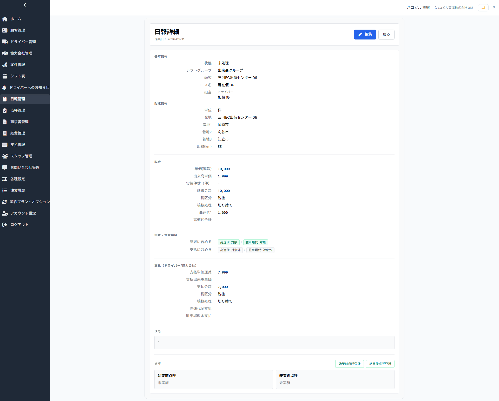Viewport: 499px width, 401px height.
Task: Click the 戻る back button
Action: pyautogui.click(x=386, y=35)
